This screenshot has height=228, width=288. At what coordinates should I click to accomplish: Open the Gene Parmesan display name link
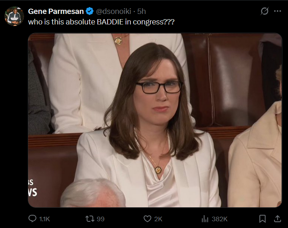tap(56, 11)
